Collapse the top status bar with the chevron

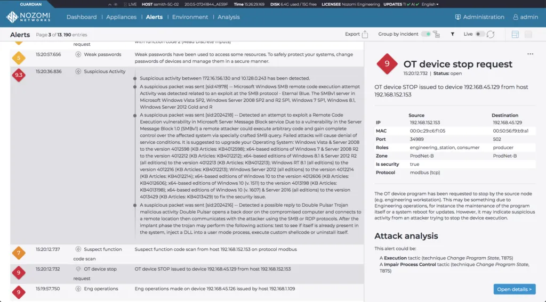(110, 4)
